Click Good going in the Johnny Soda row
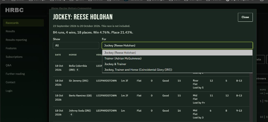268x122 pixels. coord(165,110)
